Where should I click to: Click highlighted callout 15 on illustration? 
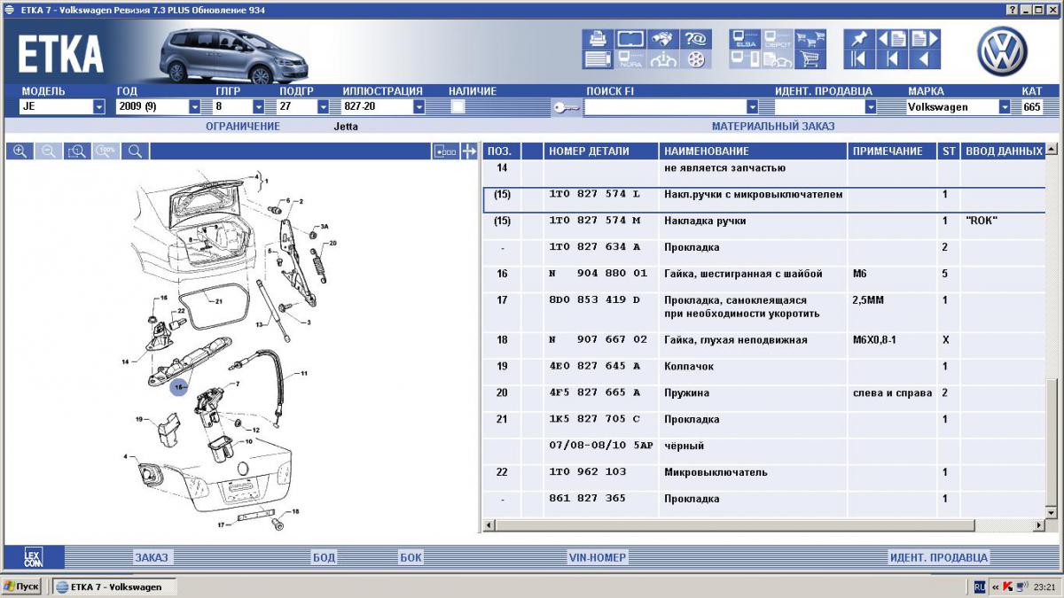pos(179,387)
